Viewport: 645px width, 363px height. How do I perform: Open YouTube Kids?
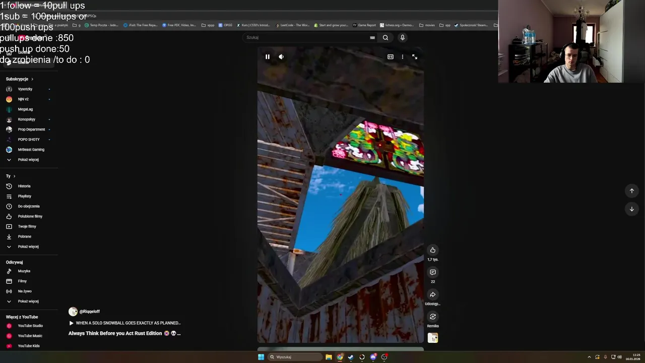click(29, 346)
